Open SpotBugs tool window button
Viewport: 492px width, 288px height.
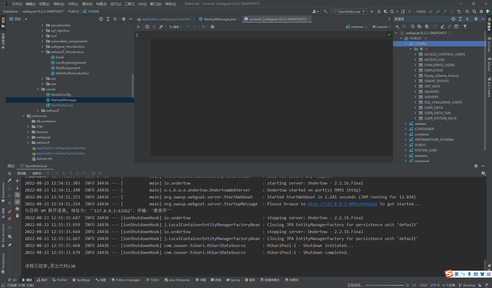click(x=81, y=280)
